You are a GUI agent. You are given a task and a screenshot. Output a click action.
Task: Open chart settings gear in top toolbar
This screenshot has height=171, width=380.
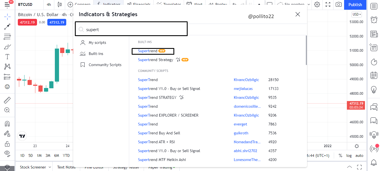pyautogui.click(x=317, y=4)
